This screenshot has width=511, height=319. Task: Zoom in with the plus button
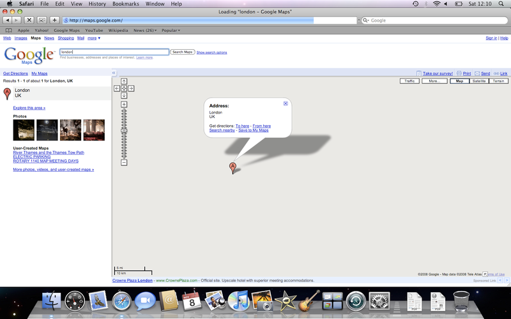point(124,104)
